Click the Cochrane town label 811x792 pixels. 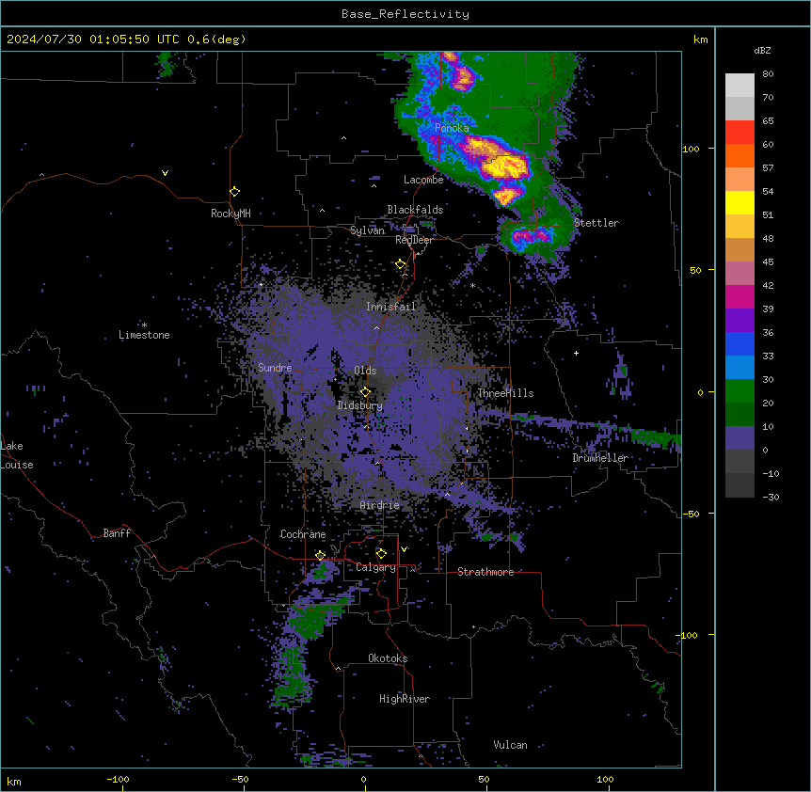coord(303,534)
